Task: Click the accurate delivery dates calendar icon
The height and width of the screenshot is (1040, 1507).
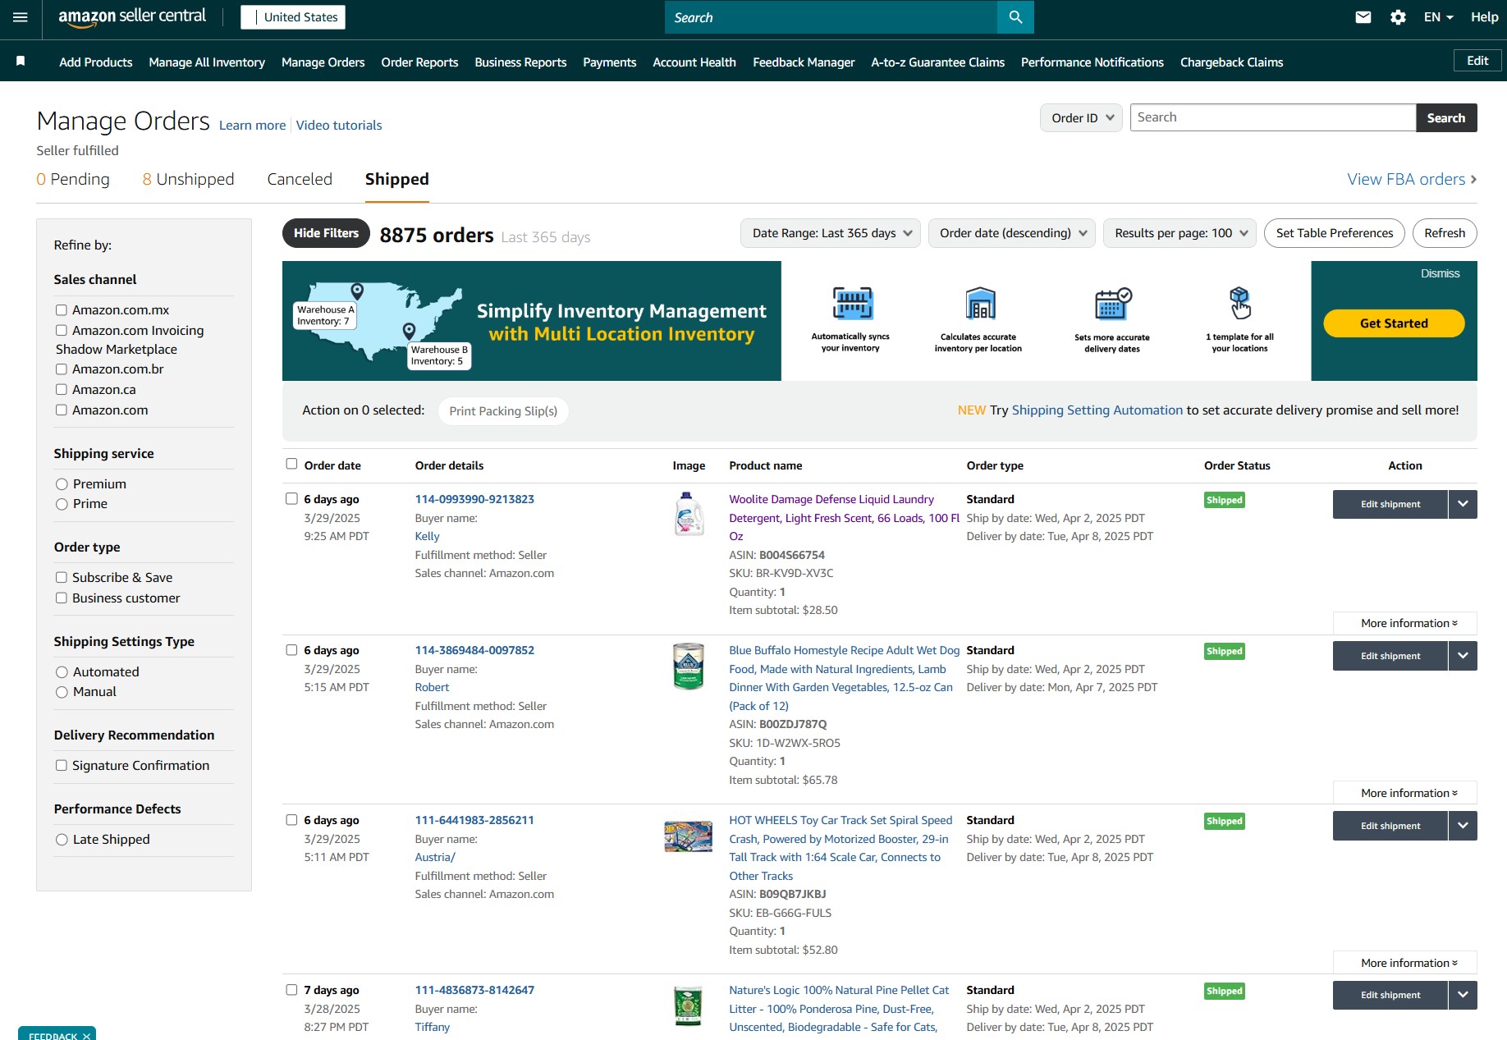Action: 1113,304
